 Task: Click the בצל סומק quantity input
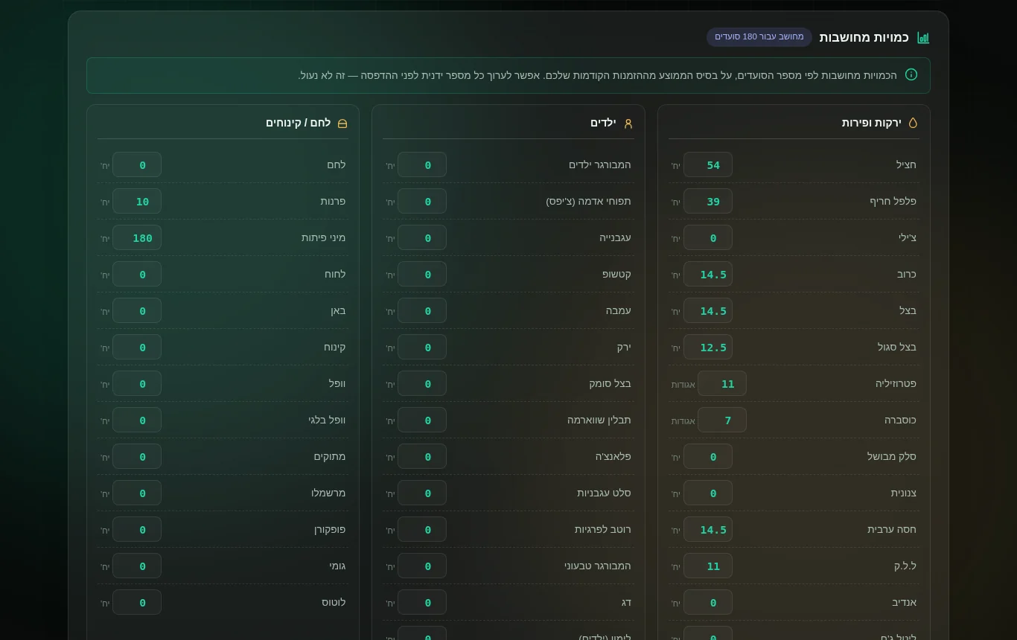coord(422,383)
